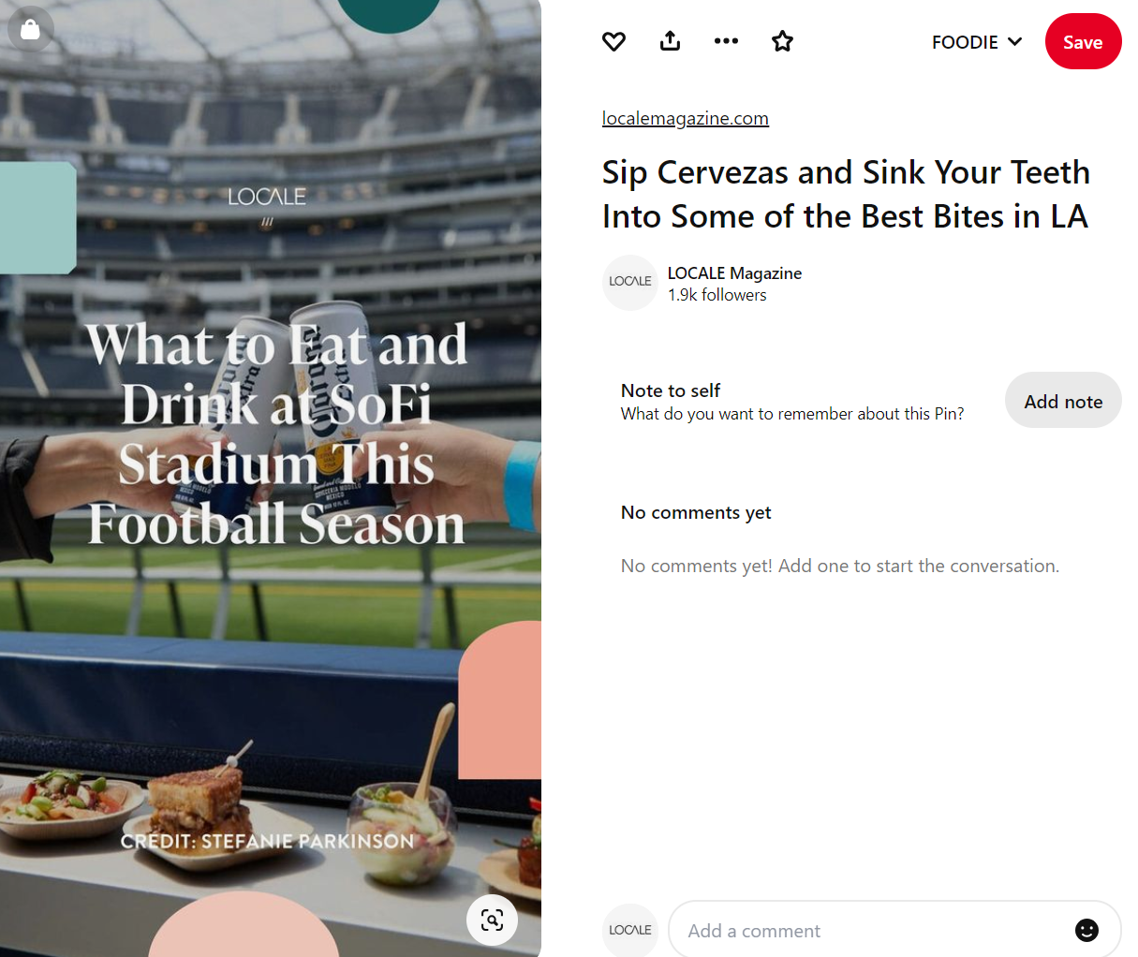This screenshot has height=957, width=1138.
Task: Click the Add a comment field
Action: (x=871, y=931)
